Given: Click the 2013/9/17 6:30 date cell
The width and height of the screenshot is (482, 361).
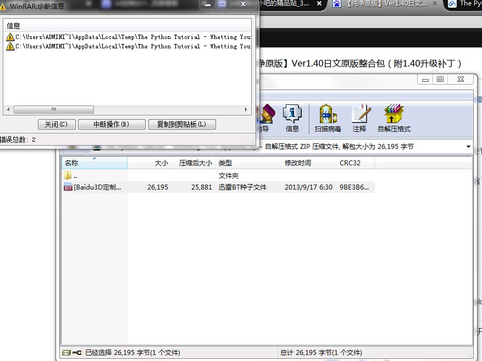Looking at the screenshot, I should coord(309,187).
